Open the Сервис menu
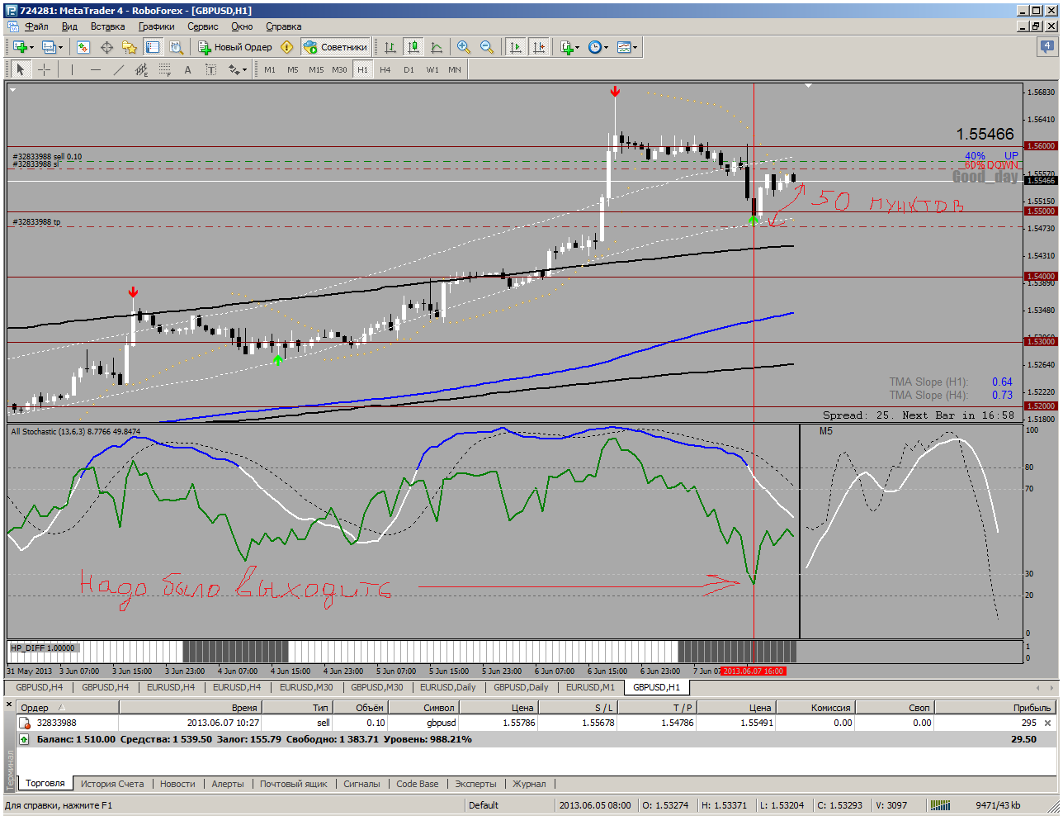 pyautogui.click(x=202, y=26)
